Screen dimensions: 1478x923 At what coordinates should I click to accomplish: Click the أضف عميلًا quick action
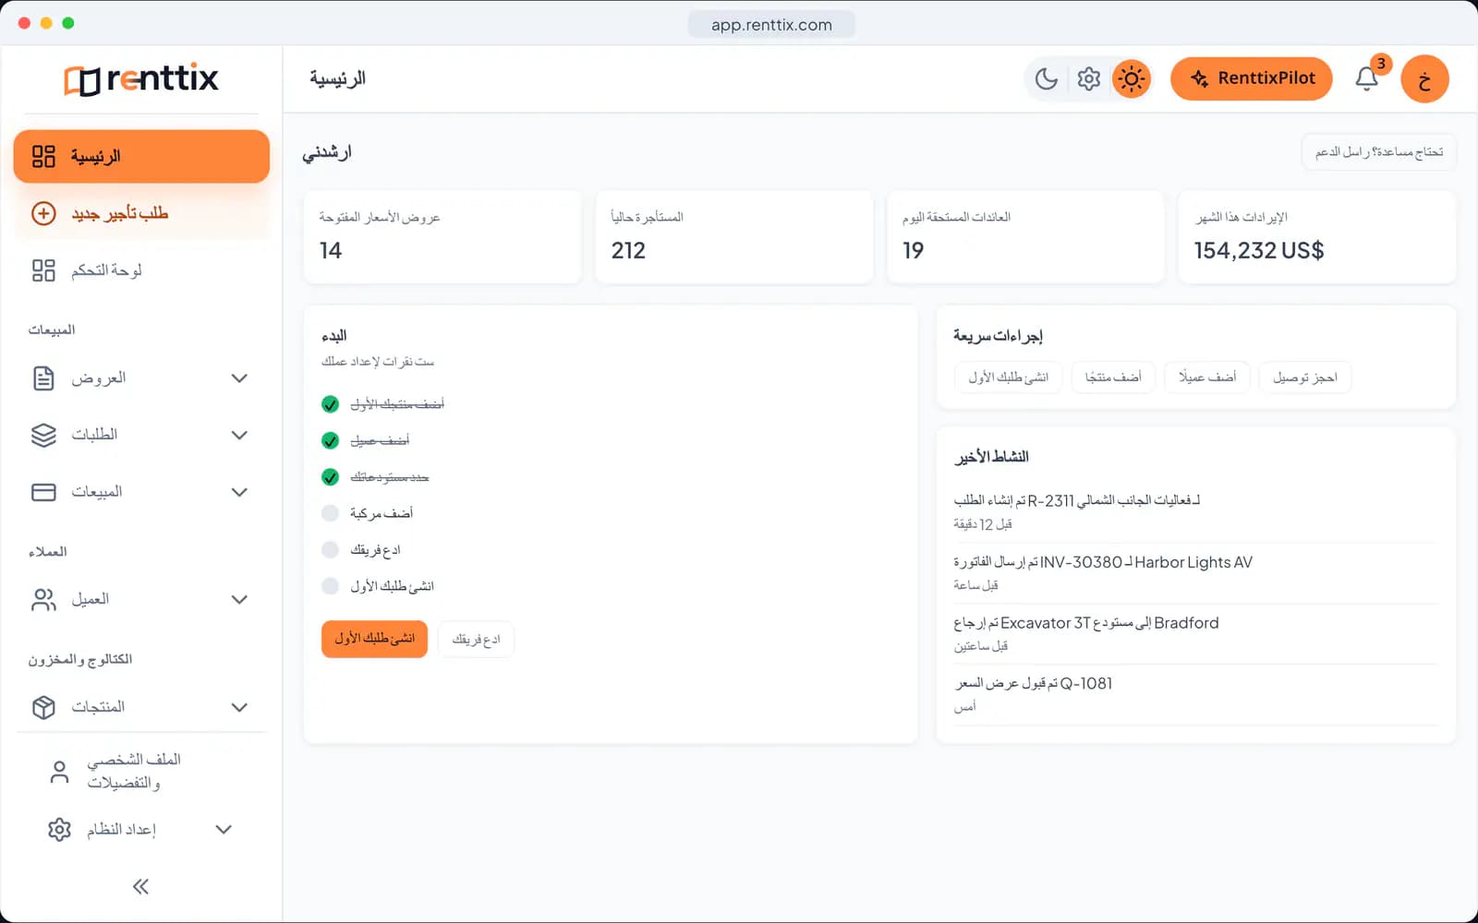coord(1207,378)
